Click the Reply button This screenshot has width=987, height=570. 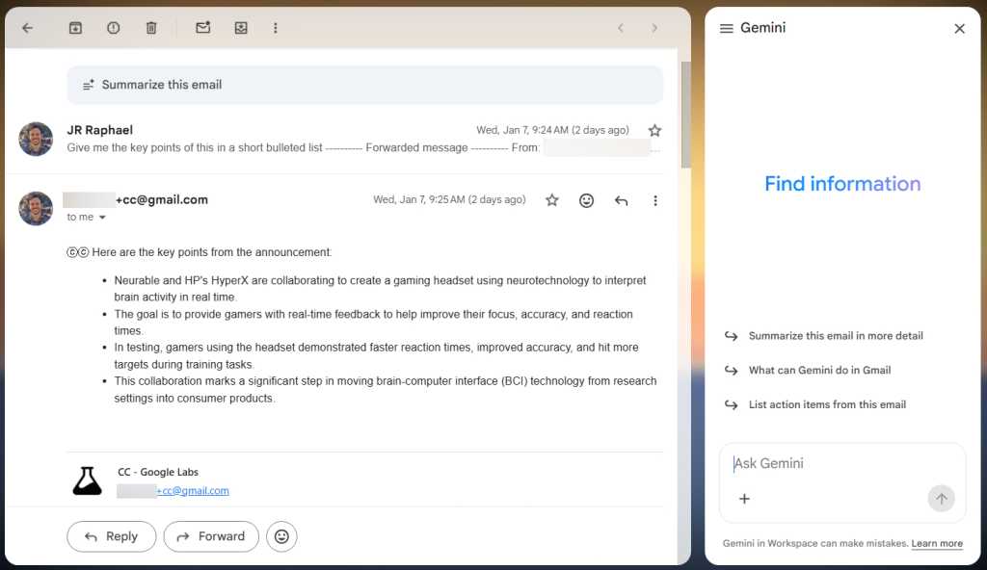(x=111, y=536)
